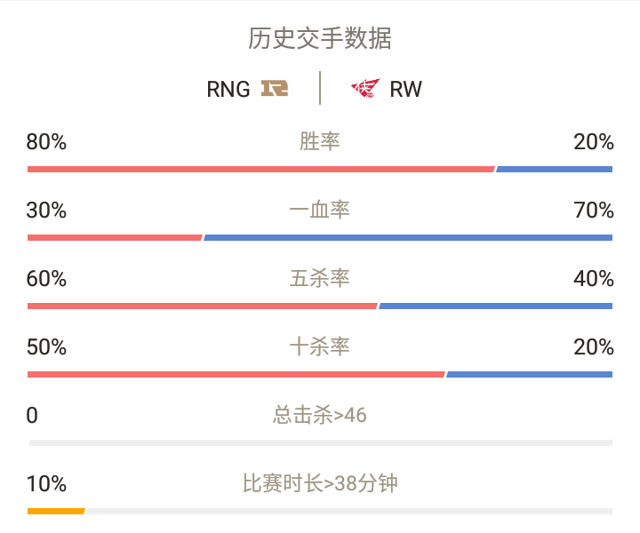Select the 五杀率 stat label
640x533 pixels.
(320, 279)
